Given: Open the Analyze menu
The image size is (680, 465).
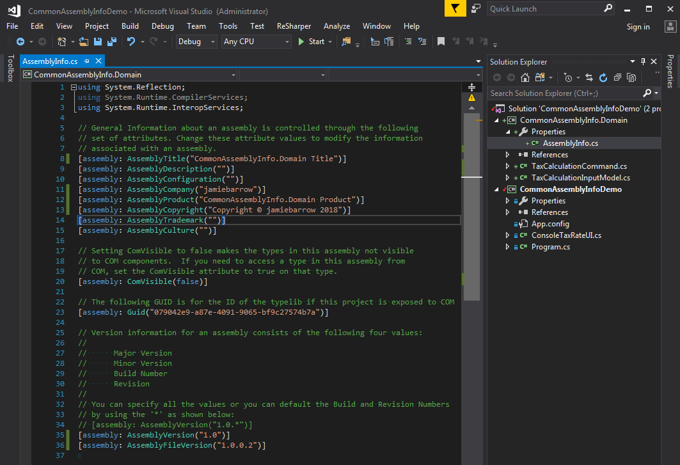Looking at the screenshot, I should tap(336, 26).
